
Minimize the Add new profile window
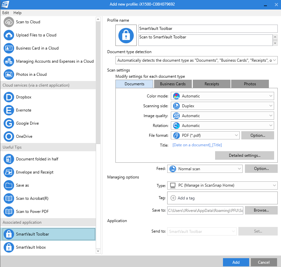click(x=265, y=5)
